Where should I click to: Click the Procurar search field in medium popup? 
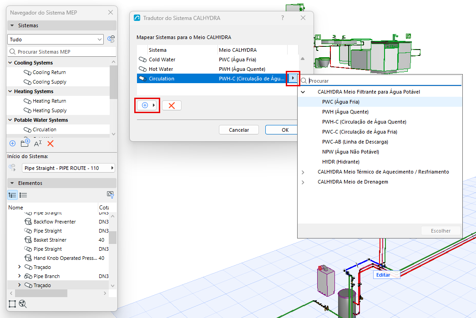[x=381, y=81]
